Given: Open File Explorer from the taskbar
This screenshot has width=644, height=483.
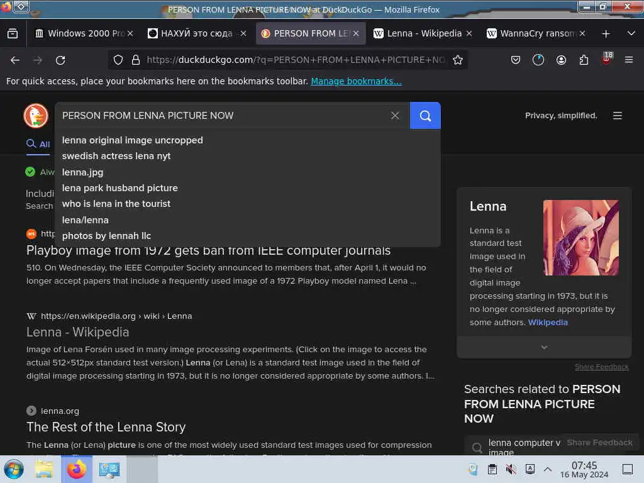Looking at the screenshot, I should [44, 469].
